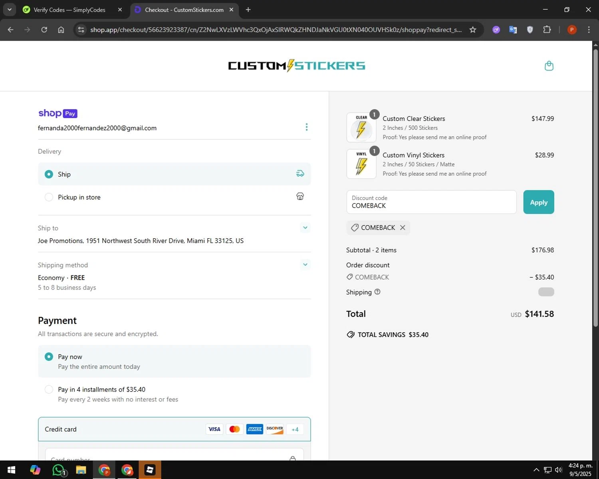The image size is (599, 479).
Task: Open WhatsApp from the taskbar
Action: click(58, 470)
